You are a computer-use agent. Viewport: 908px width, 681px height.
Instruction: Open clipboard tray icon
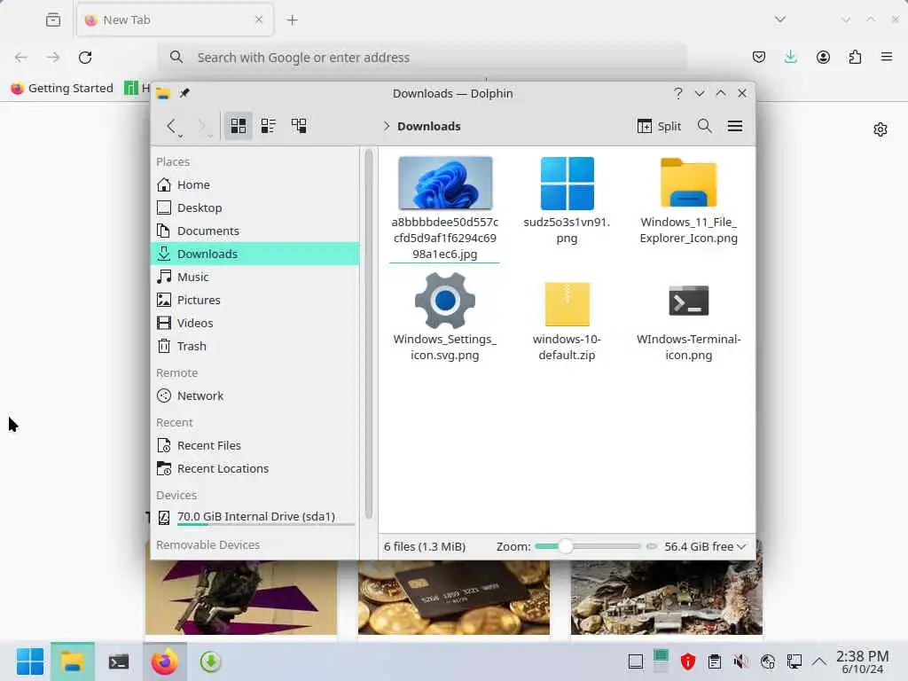pos(714,661)
